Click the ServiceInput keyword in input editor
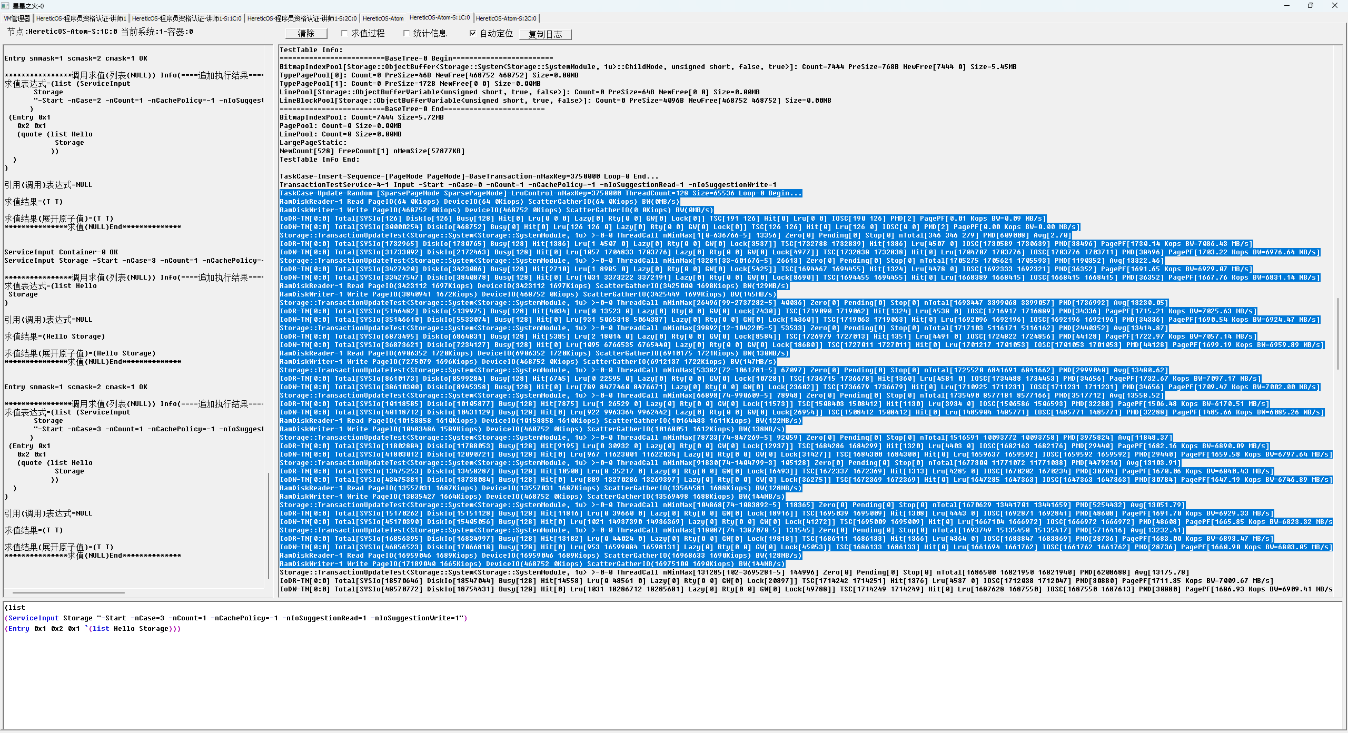Viewport: 1348px width, 733px height. click(x=34, y=618)
